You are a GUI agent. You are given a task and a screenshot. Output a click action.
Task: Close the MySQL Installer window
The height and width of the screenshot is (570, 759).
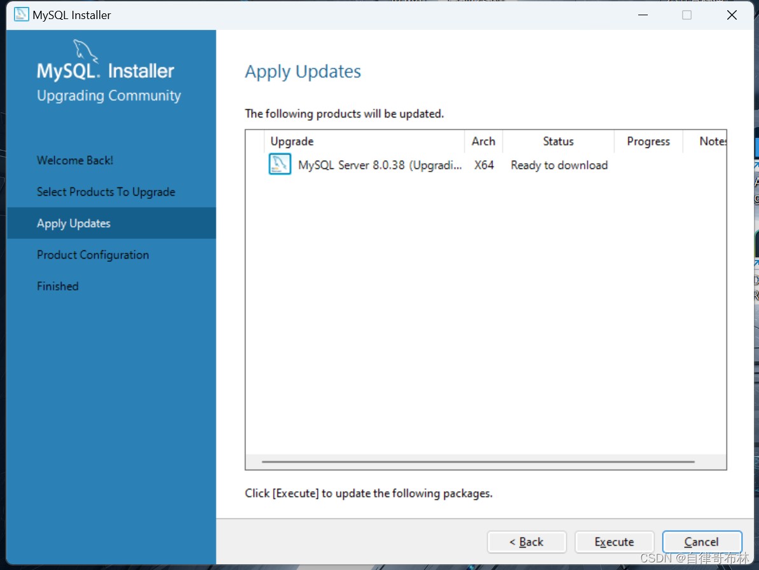point(732,15)
